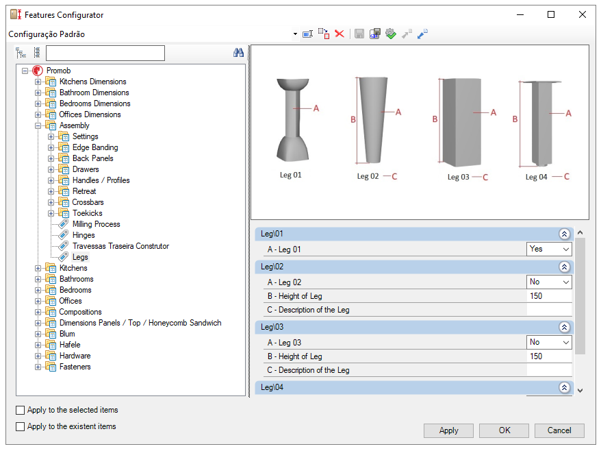This screenshot has height=451, width=601.
Task: Click Leg 03 Height of Leg value 150
Action: pyautogui.click(x=549, y=356)
